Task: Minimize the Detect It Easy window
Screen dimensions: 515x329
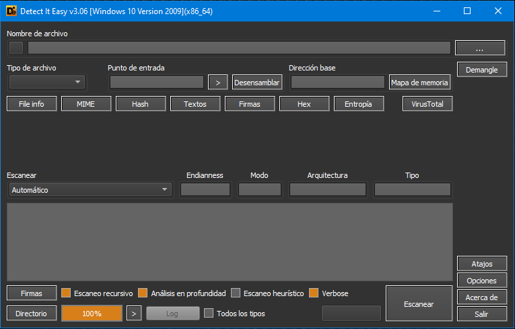Action: coord(437,11)
